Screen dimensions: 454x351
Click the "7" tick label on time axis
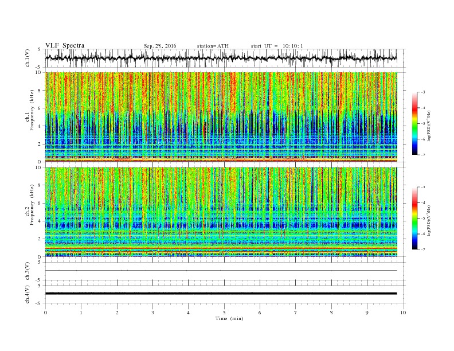[x=296, y=313]
